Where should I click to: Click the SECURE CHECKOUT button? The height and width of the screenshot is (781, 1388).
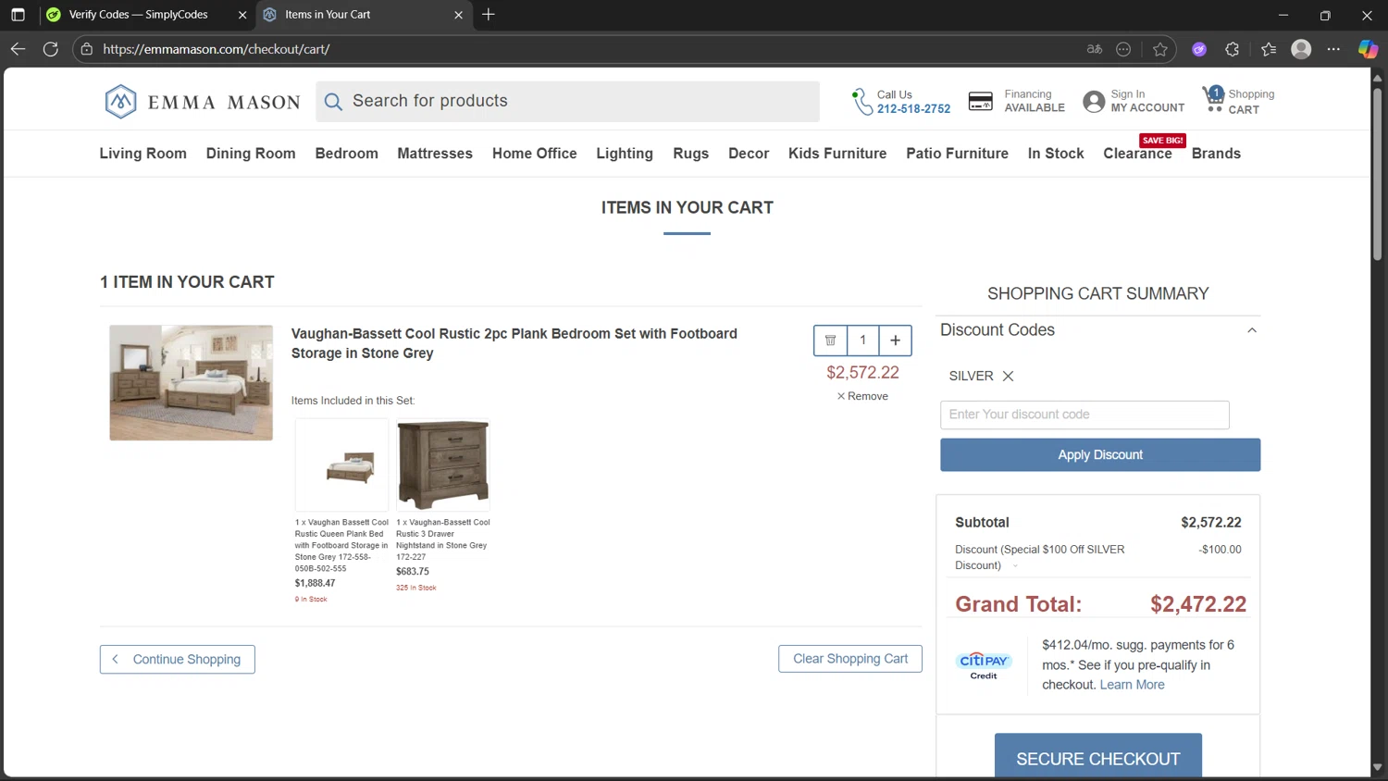(1098, 757)
